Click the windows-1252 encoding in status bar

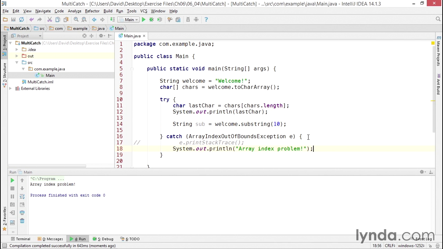pyautogui.click(x=411, y=246)
